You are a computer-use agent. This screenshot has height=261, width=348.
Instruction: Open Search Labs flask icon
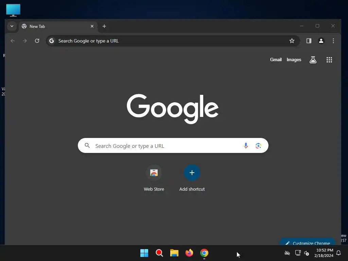tap(313, 60)
